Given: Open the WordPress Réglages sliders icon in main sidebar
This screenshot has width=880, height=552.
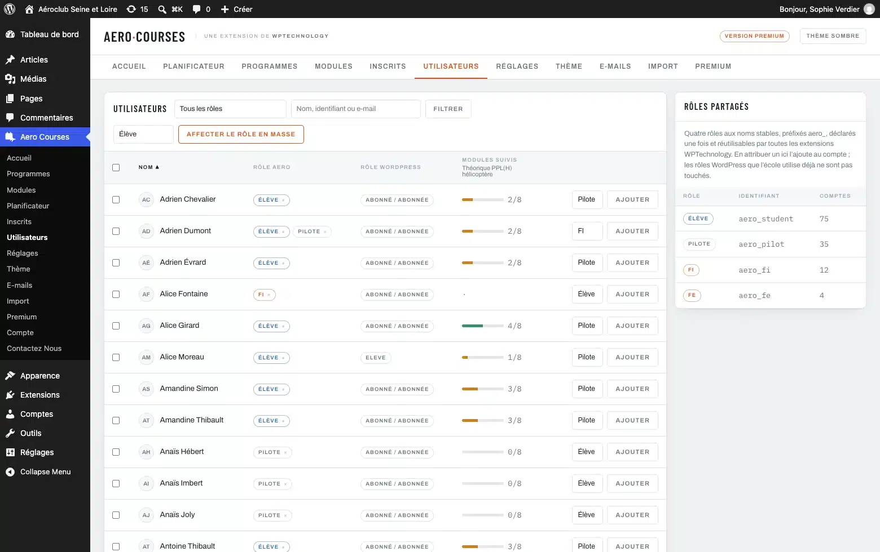Looking at the screenshot, I should pyautogui.click(x=10, y=452).
